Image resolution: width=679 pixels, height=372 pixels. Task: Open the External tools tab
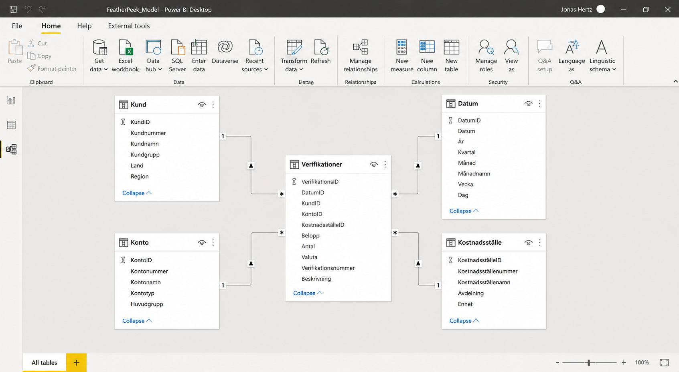point(129,26)
